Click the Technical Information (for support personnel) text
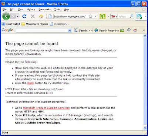The height and width of the screenshot is (136, 148). click(36, 102)
